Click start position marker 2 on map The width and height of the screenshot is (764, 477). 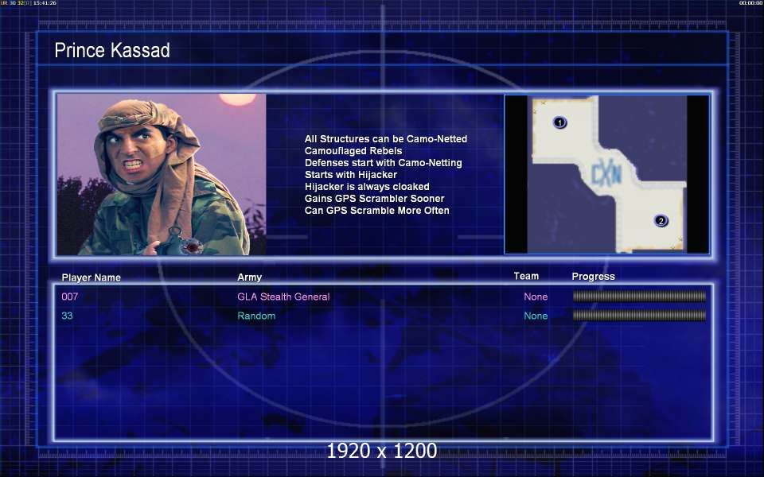(x=661, y=220)
